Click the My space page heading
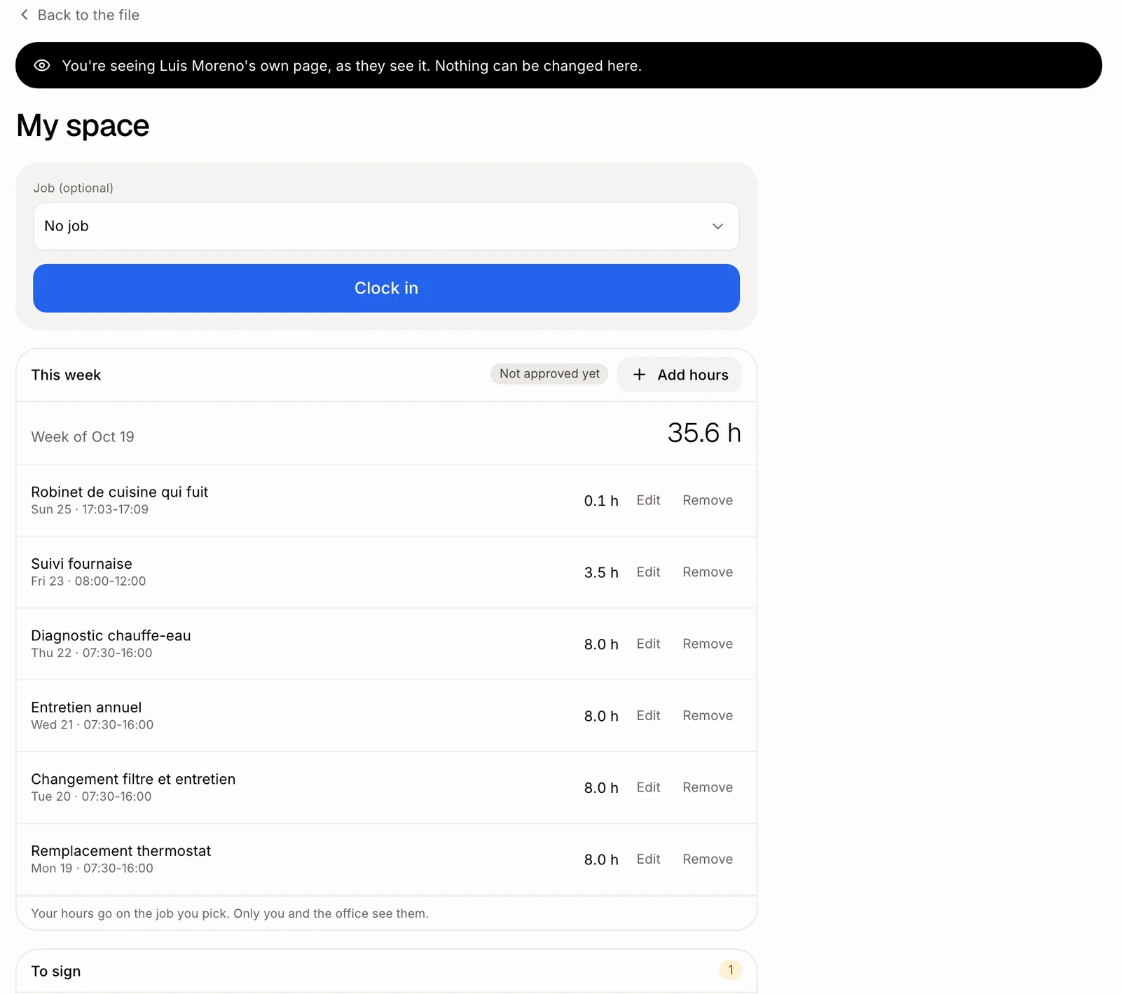Screen dimensions: 1121x994 [83, 125]
